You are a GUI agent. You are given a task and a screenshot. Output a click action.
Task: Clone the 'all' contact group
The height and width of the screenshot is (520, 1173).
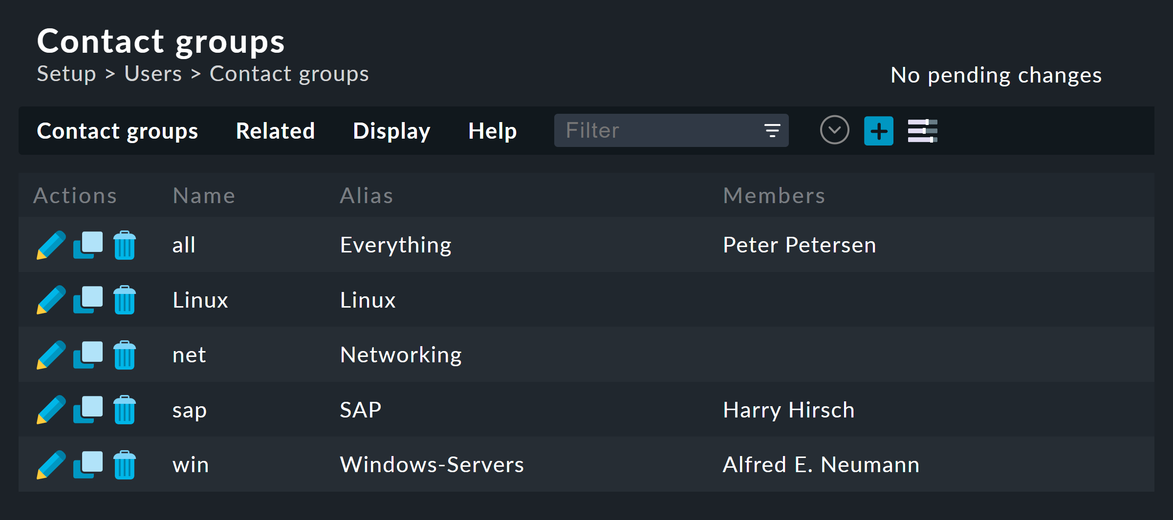(88, 245)
